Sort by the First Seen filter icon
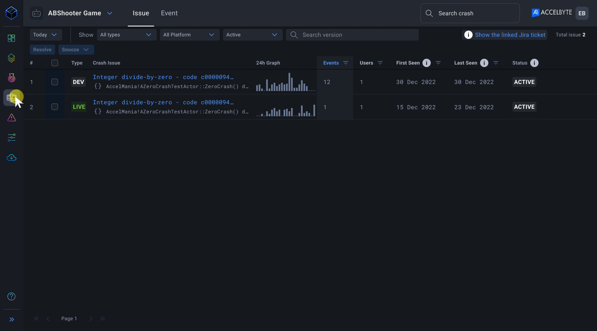597x331 pixels. pyautogui.click(x=438, y=63)
